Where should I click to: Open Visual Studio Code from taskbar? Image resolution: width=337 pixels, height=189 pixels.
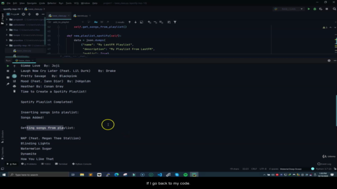tap(160, 175)
